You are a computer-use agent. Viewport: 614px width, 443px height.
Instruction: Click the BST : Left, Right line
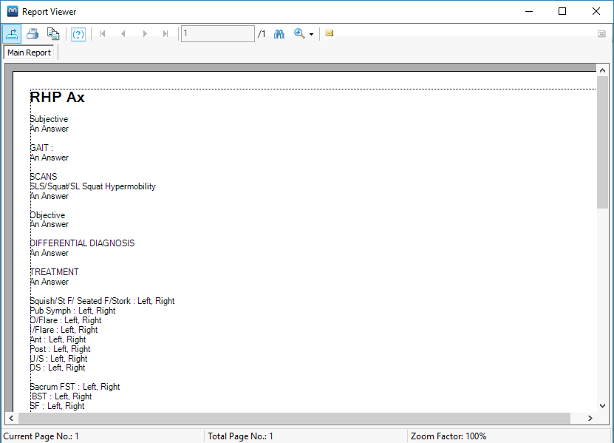point(62,396)
